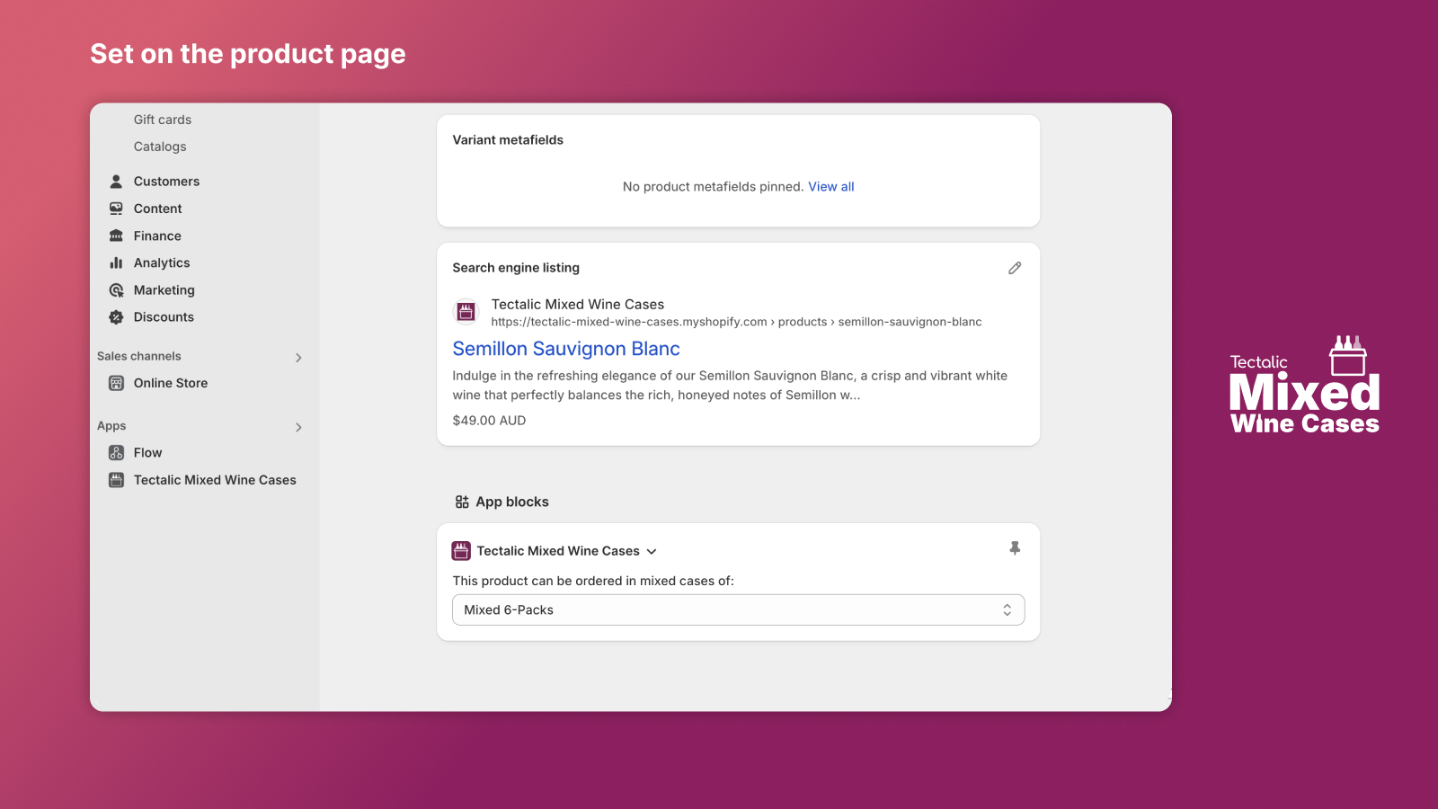Click the Apps heading

point(111,426)
